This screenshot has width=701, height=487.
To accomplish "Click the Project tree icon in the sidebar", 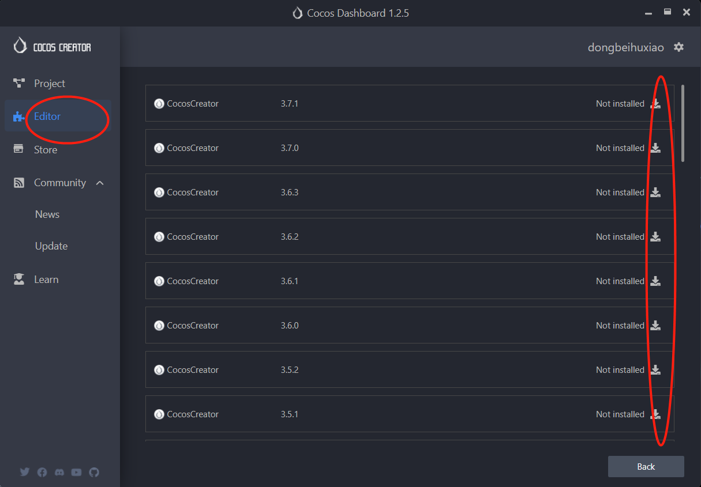I will tap(19, 84).
